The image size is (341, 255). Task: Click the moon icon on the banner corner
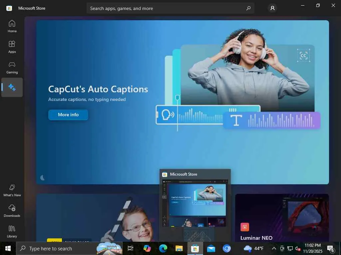43,178
